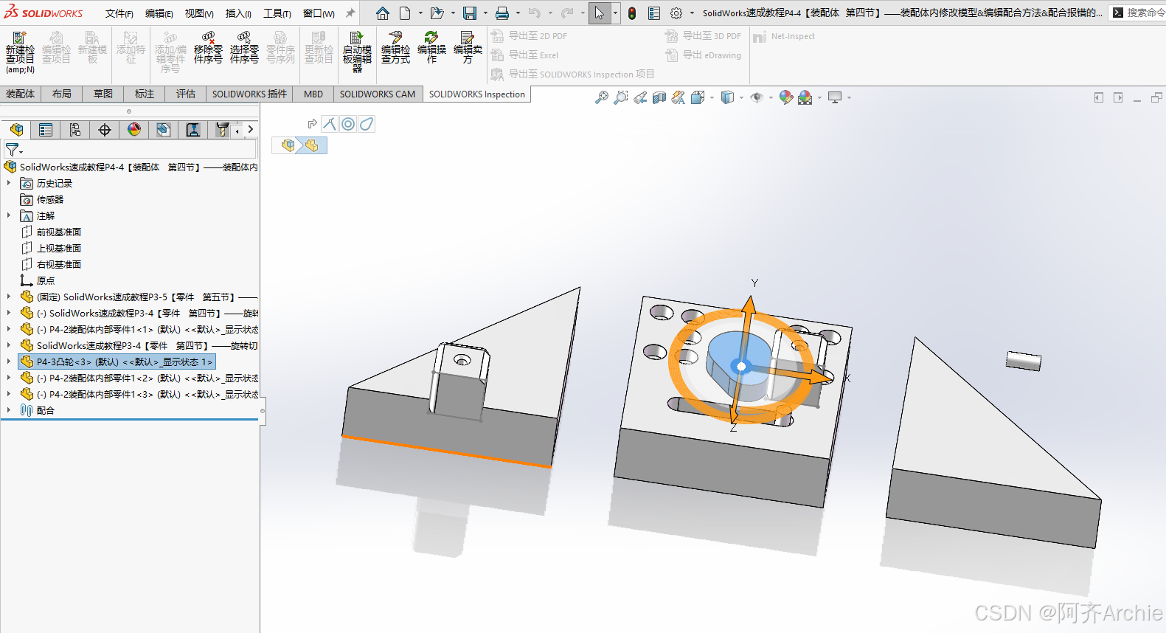Expand the 配合 mates folder
The image size is (1166, 633).
pos(9,410)
